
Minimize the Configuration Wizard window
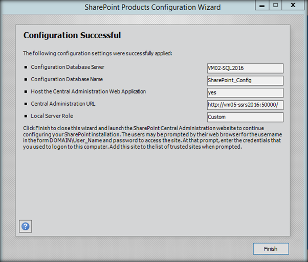point(263,6)
